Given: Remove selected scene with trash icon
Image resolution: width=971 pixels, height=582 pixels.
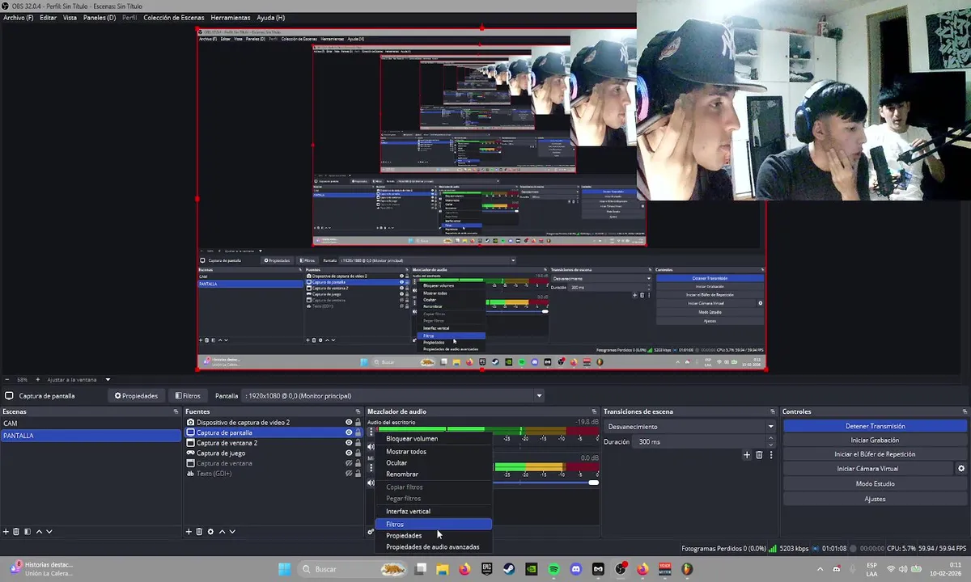Looking at the screenshot, I should [x=16, y=532].
